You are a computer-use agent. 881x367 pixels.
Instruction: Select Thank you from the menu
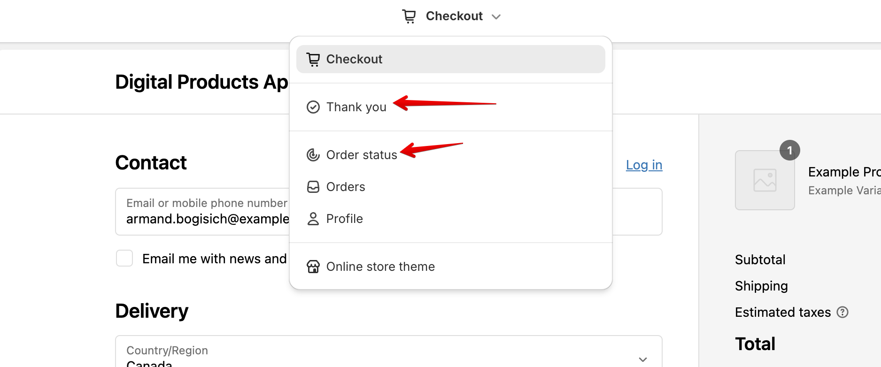(356, 107)
